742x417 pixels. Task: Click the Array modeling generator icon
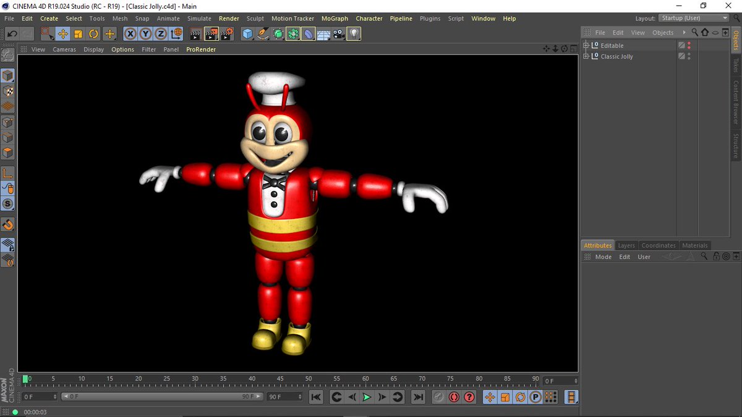tap(293, 34)
